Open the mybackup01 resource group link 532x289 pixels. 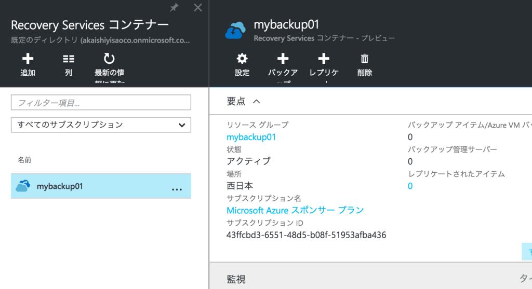click(251, 137)
